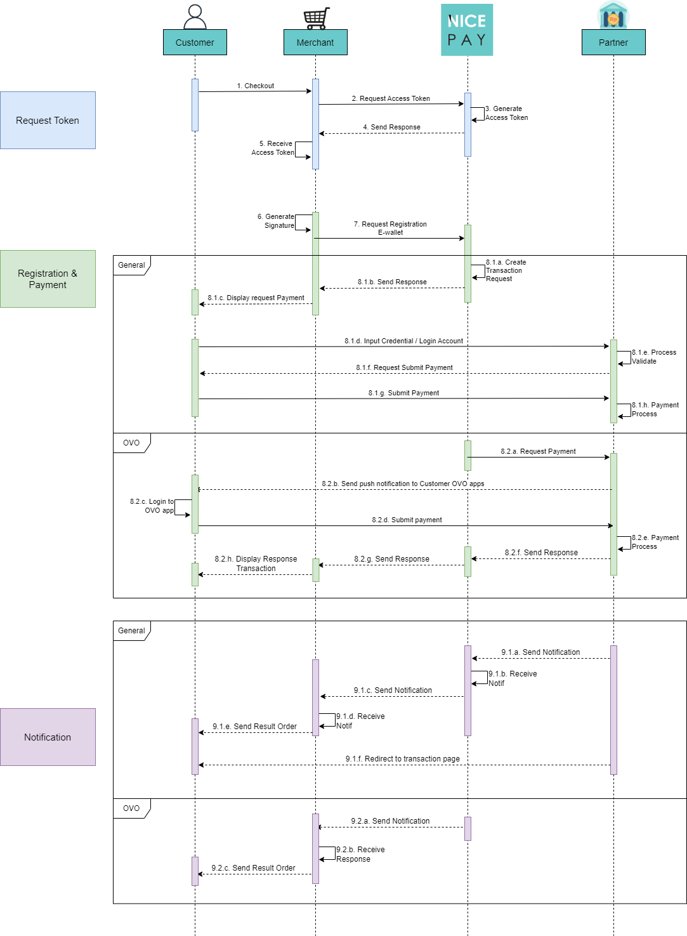Select '8.1.d. Input Credential / Login Account' label
Viewport: 687px width, 936px height.
point(403,341)
